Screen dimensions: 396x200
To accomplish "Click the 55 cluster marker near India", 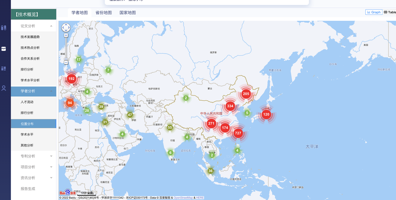I will click(170, 127).
